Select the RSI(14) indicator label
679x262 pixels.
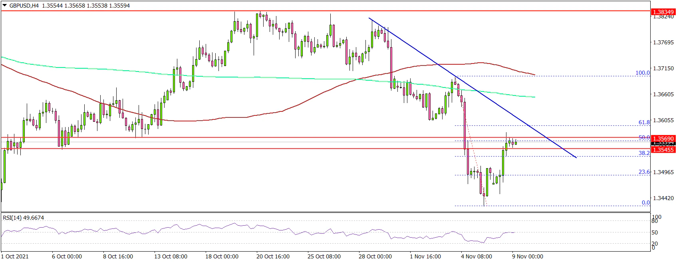click(x=23, y=218)
